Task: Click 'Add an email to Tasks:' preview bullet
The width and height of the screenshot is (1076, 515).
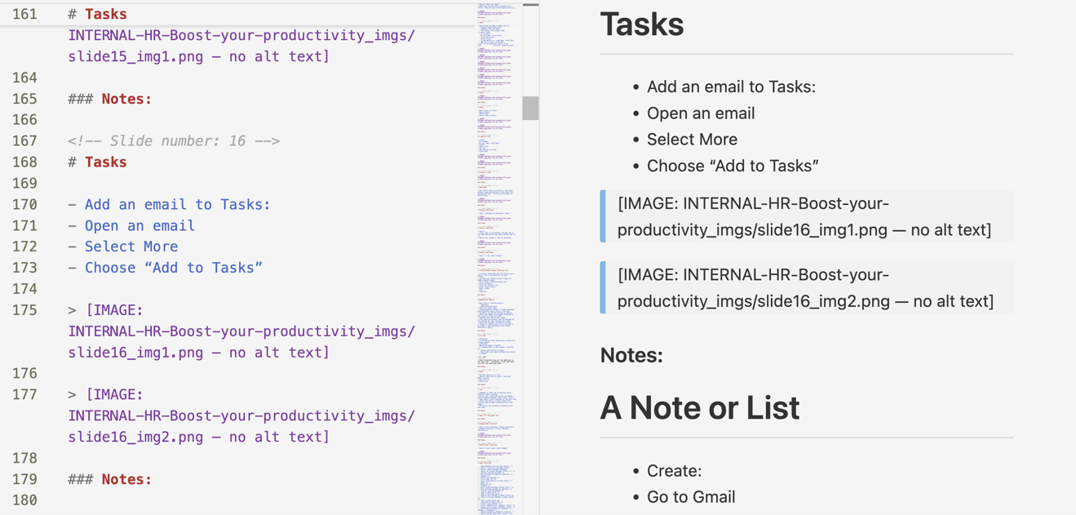Action: coord(731,87)
